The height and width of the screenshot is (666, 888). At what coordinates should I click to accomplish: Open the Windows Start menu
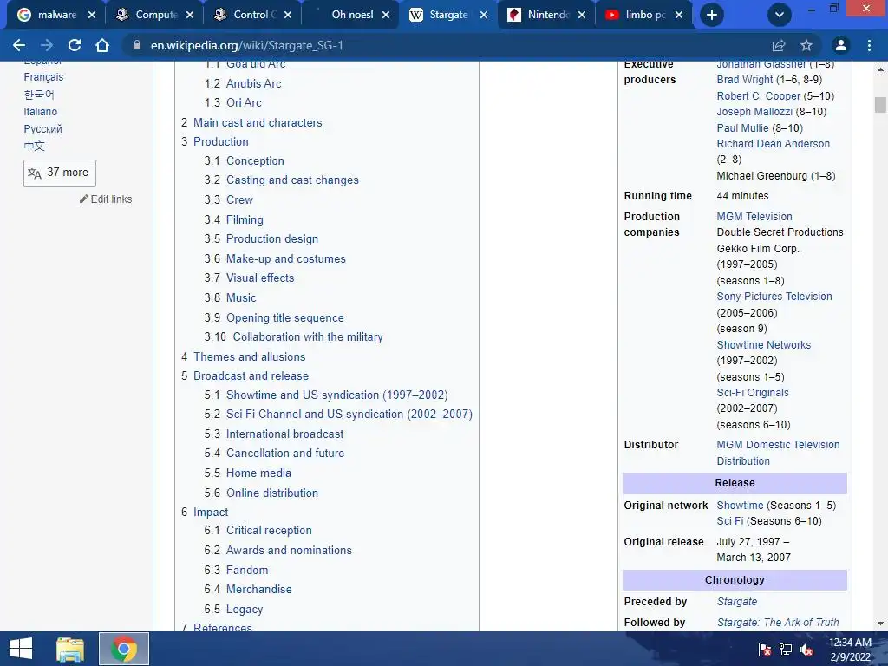pos(21,649)
